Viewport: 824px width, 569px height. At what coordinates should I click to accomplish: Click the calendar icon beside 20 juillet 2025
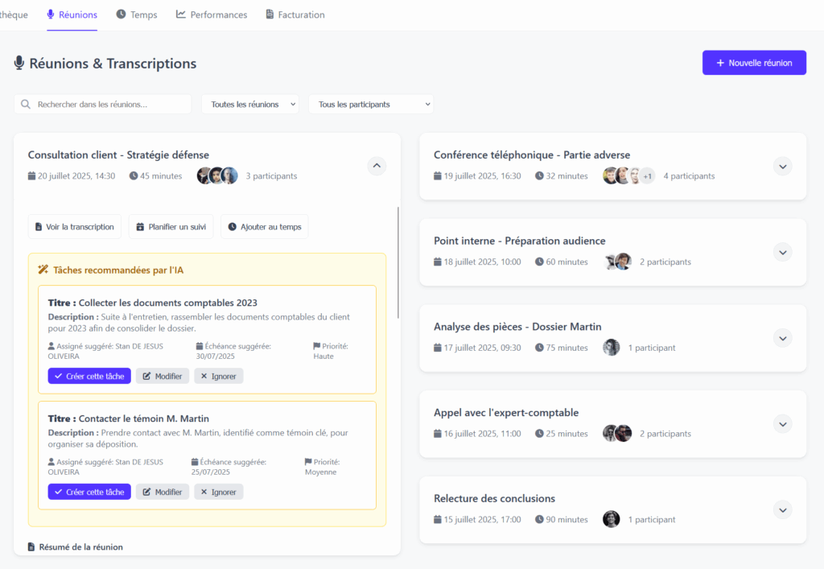[31, 176]
